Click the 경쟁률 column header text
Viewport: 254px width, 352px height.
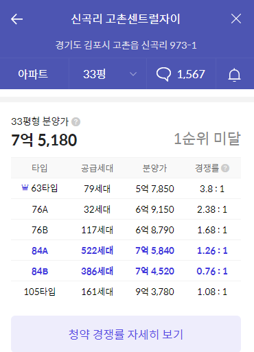pyautogui.click(x=207, y=168)
